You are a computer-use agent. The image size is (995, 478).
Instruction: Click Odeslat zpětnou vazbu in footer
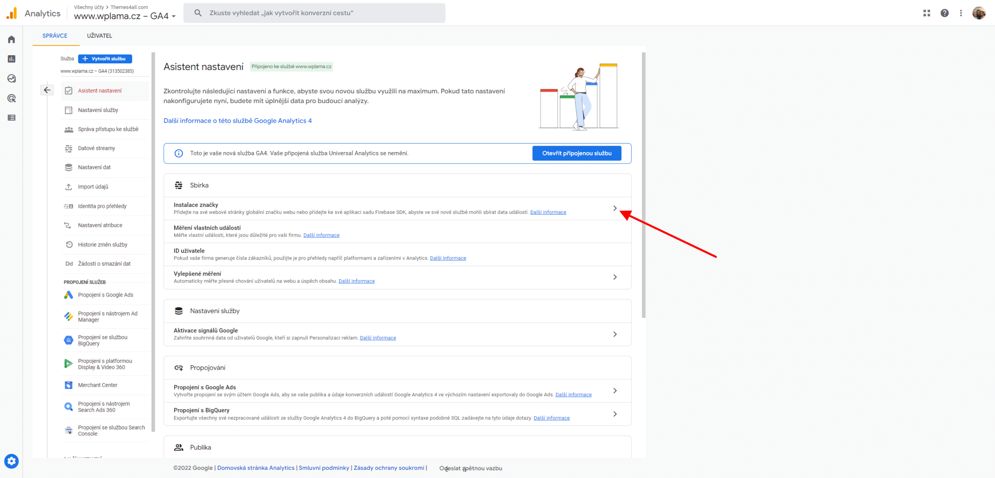click(x=471, y=469)
